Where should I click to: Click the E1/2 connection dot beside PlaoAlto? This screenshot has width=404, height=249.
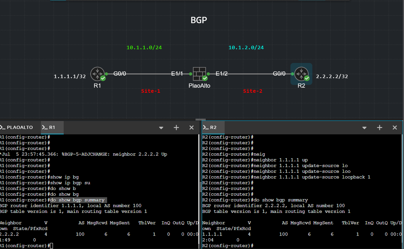click(x=209, y=74)
